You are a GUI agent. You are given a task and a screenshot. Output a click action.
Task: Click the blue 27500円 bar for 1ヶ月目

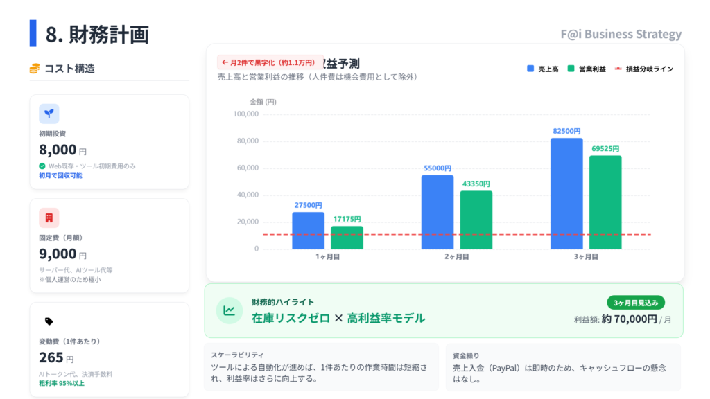[x=308, y=230]
